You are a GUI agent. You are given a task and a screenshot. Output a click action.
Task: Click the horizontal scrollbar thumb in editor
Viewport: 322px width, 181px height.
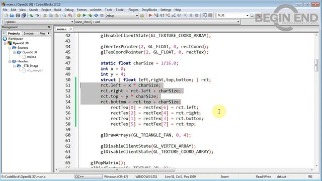coord(117,170)
